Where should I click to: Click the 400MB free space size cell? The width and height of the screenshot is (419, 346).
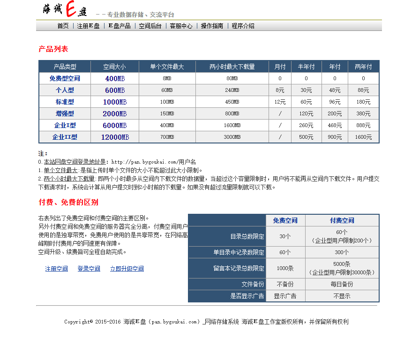click(114, 78)
